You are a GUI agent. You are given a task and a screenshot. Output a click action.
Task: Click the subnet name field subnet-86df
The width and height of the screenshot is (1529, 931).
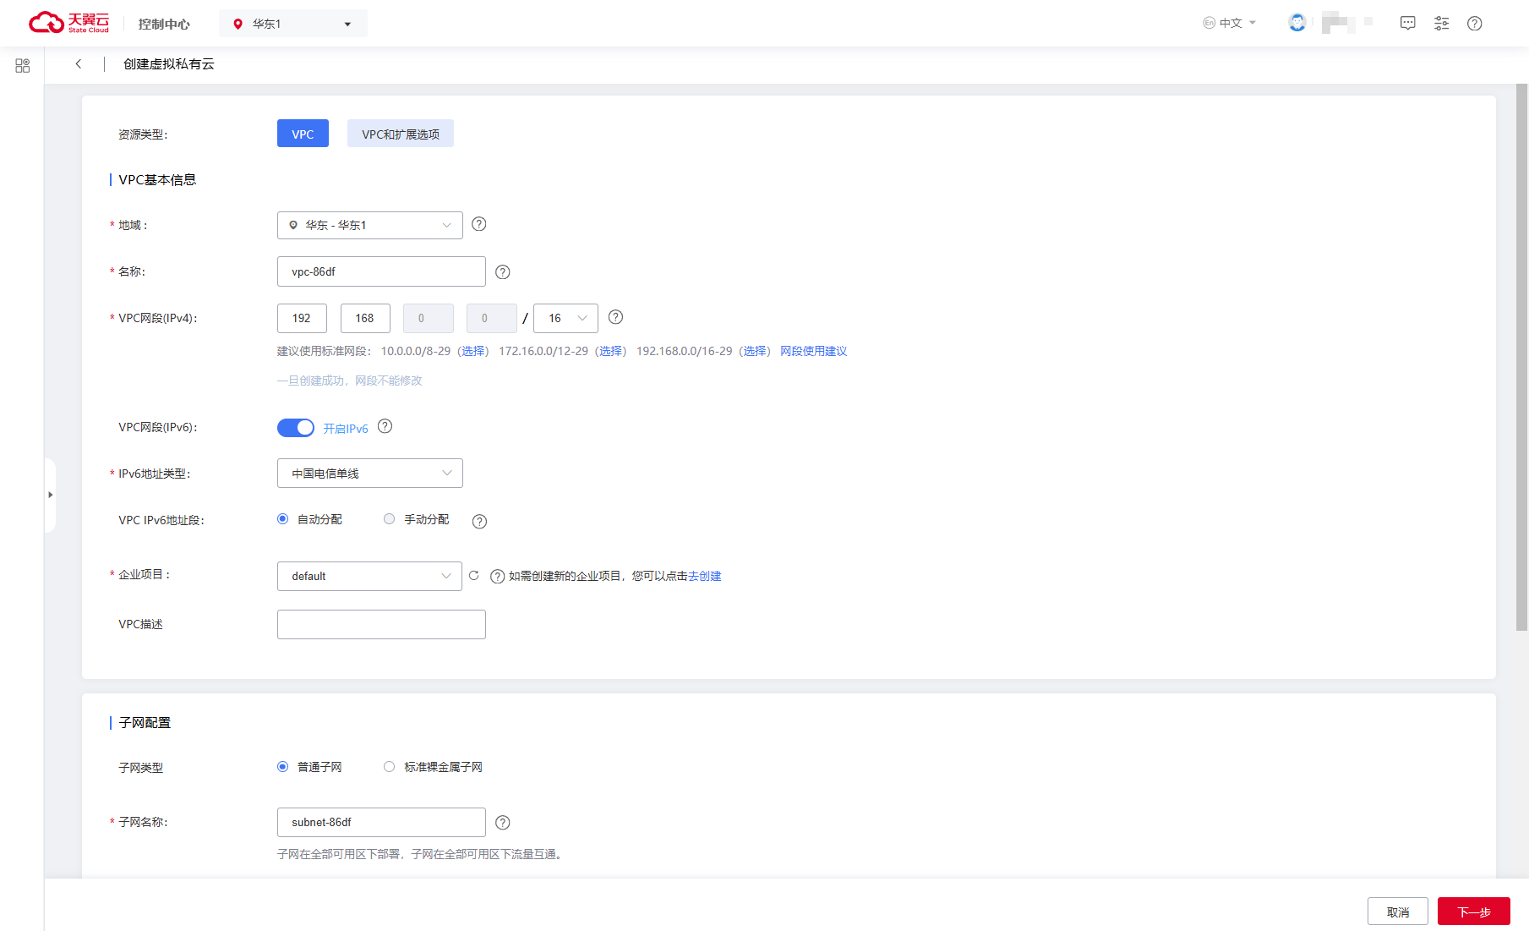(381, 822)
